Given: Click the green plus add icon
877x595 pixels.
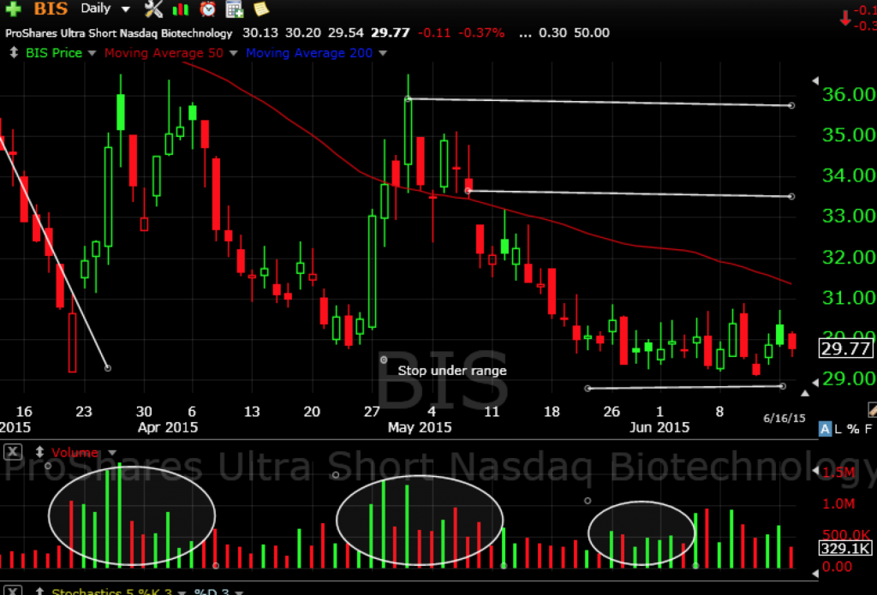Looking at the screenshot, I should tap(14, 9).
